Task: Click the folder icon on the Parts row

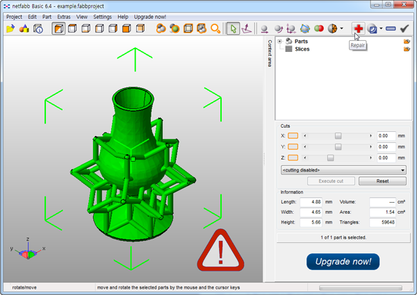Action: coord(407,42)
